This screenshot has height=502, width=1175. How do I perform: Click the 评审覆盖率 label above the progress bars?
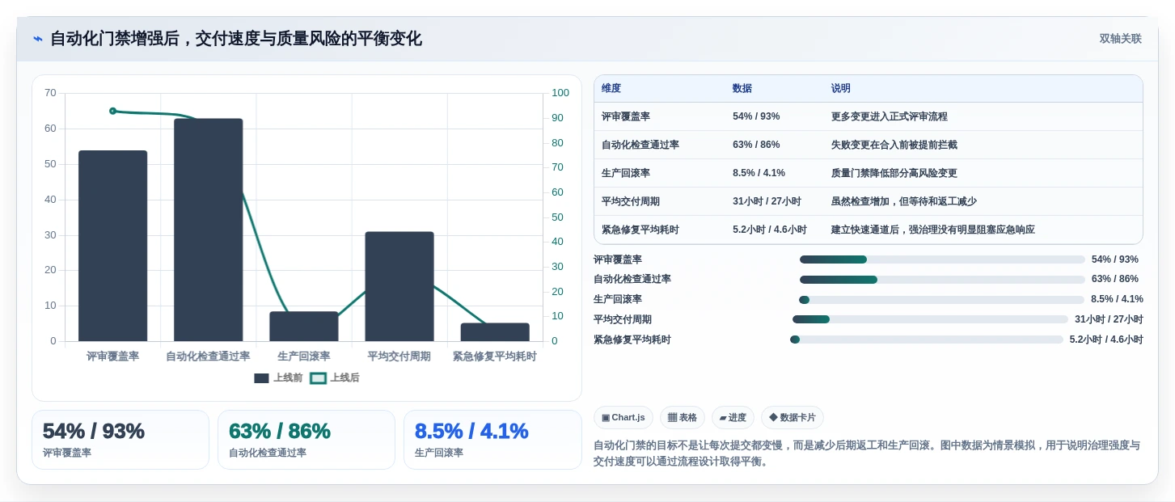618,259
